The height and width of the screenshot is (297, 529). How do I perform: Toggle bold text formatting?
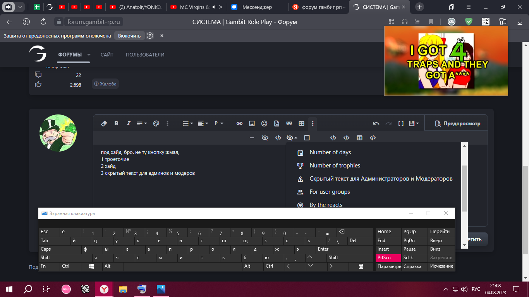click(116, 123)
